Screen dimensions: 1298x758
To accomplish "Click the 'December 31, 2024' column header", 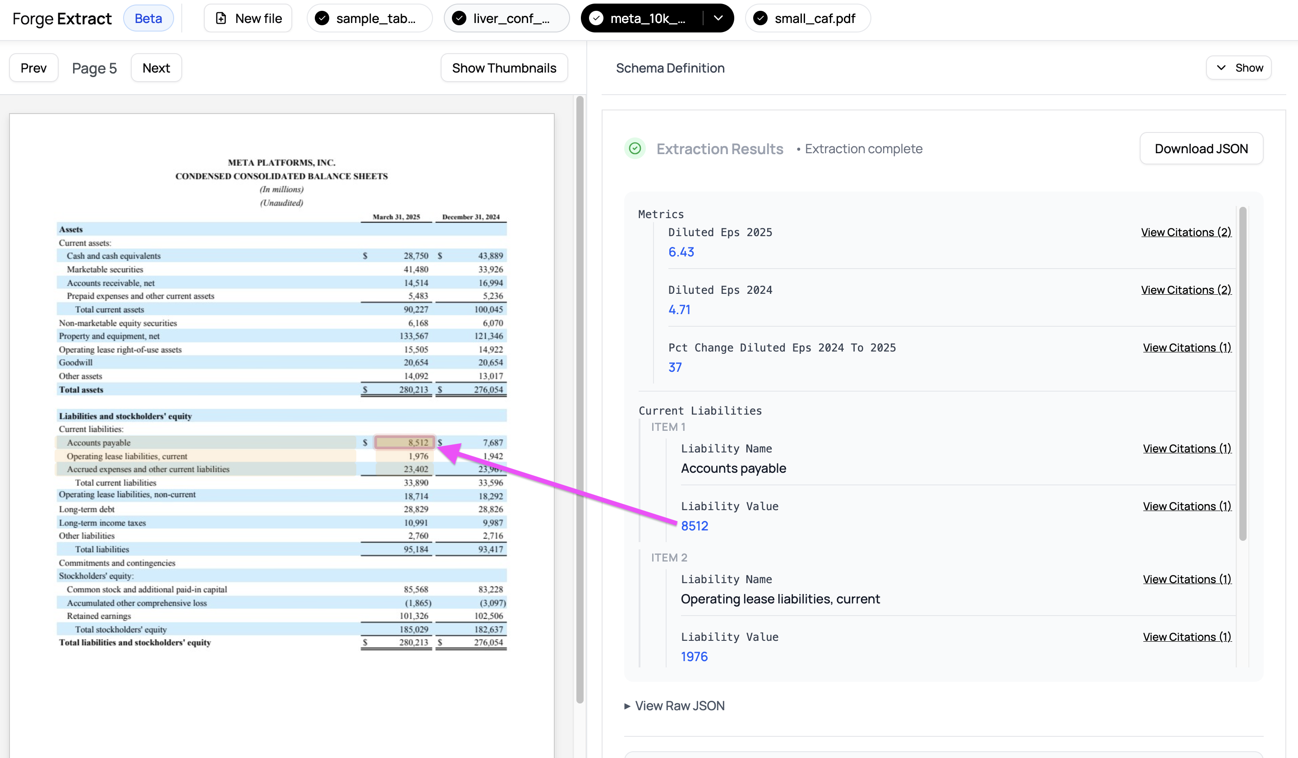I will click(471, 217).
